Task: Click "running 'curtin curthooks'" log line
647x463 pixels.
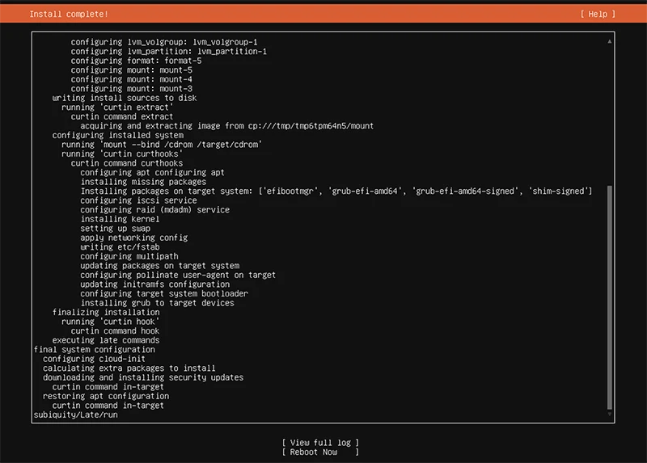Action: 122,154
